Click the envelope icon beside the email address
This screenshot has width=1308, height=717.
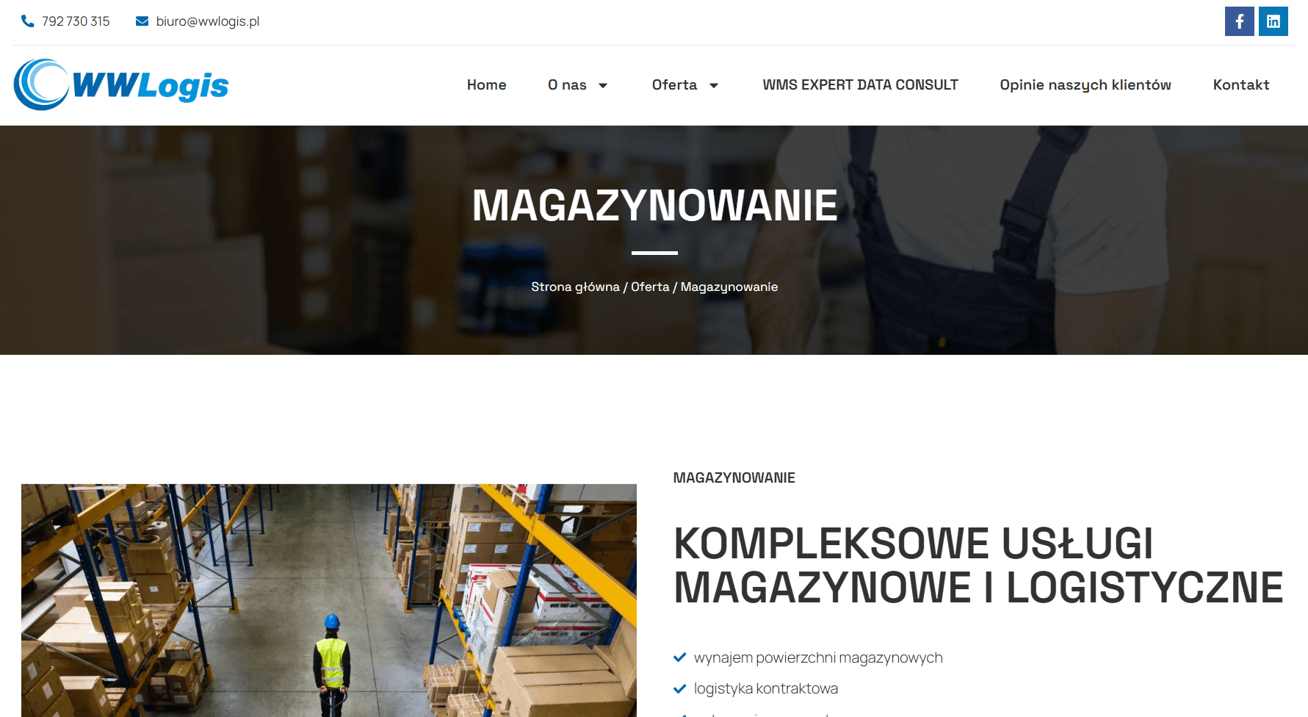142,21
